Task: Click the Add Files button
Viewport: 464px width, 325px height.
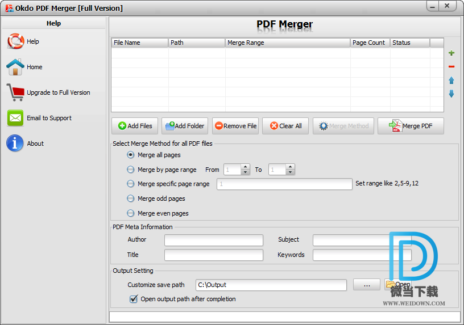Action: [x=135, y=126]
